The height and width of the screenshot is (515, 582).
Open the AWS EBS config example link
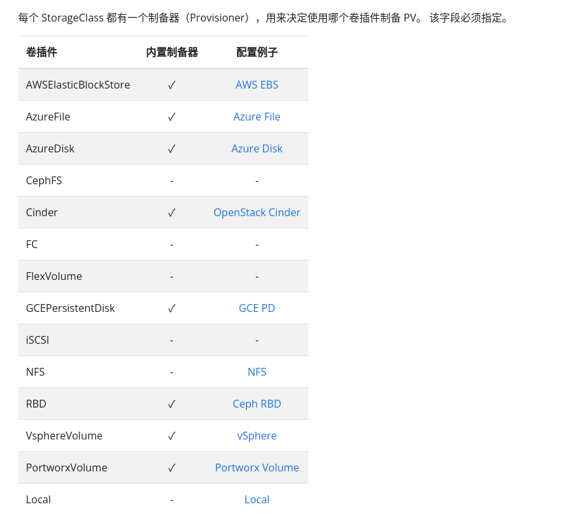257,85
